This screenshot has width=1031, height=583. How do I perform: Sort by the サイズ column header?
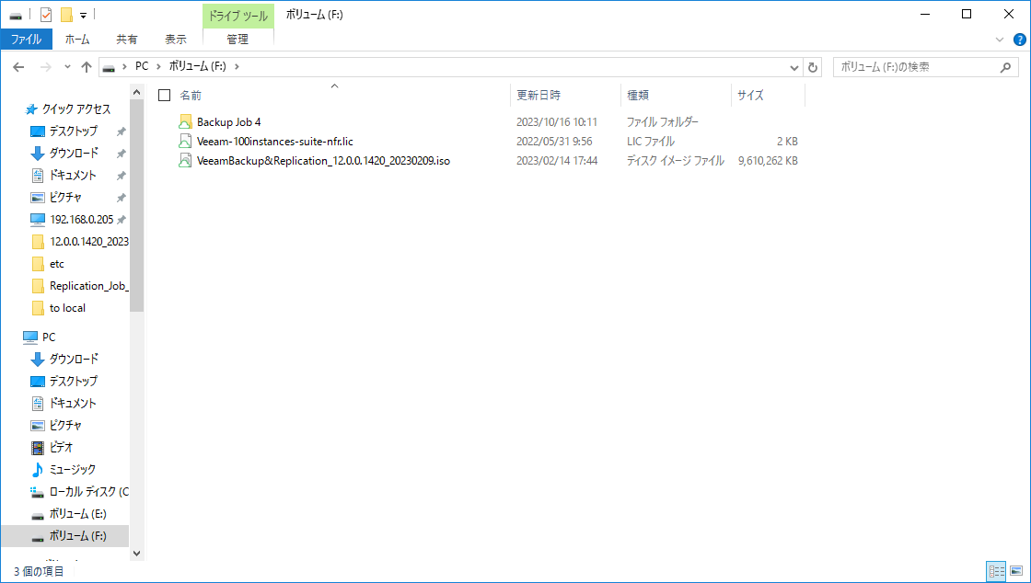coord(768,96)
